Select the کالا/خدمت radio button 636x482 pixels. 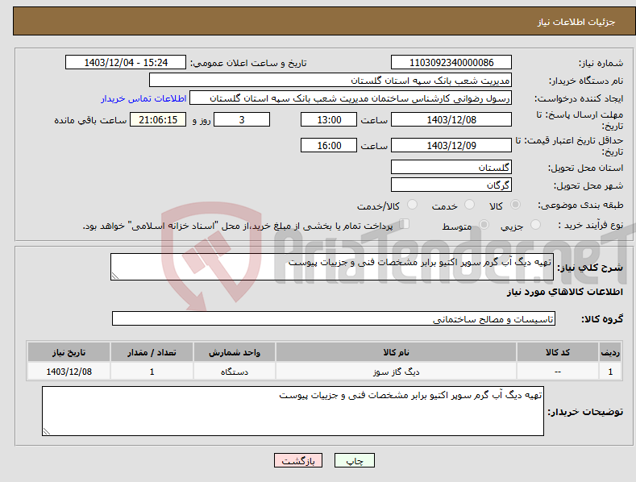tap(412, 205)
